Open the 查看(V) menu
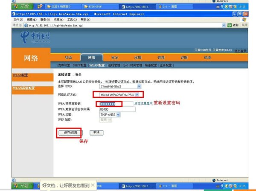The width and height of the screenshot is (256, 191). pyautogui.click(x=45, y=20)
